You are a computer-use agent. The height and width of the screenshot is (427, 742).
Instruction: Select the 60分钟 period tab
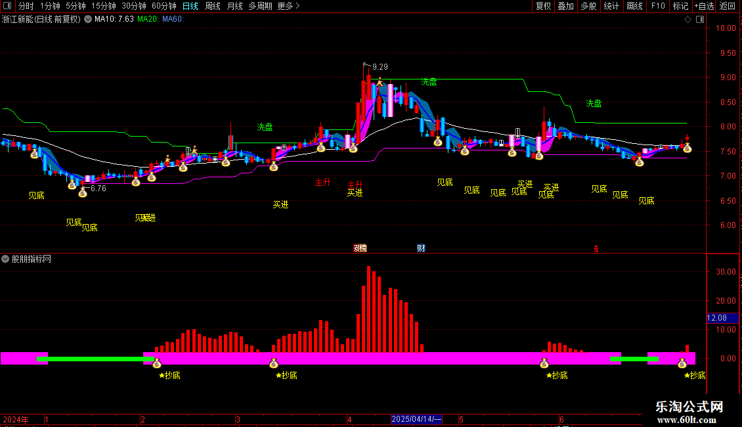(164, 6)
